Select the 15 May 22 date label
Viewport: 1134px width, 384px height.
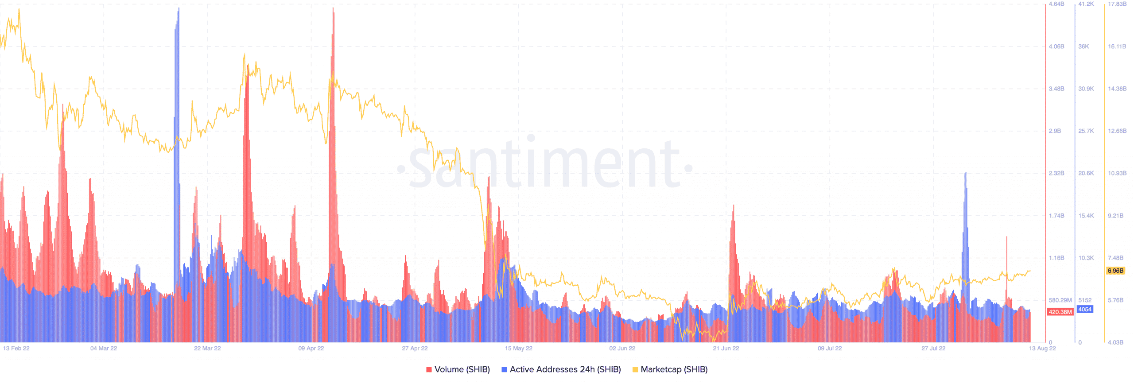click(x=519, y=348)
